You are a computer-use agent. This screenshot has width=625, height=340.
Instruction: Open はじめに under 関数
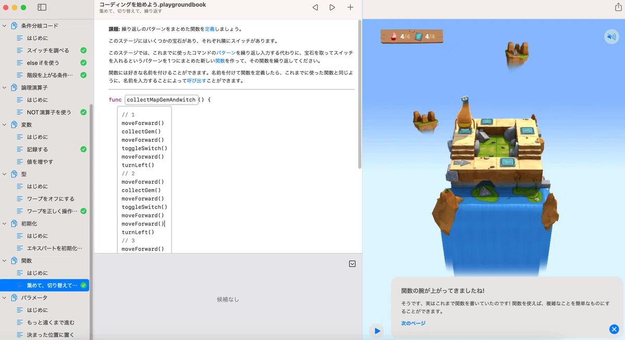(x=37, y=273)
